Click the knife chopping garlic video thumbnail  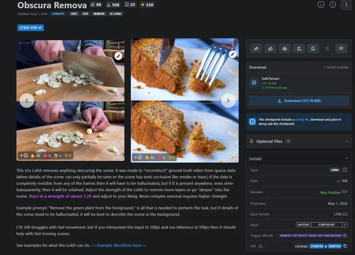coord(70,100)
